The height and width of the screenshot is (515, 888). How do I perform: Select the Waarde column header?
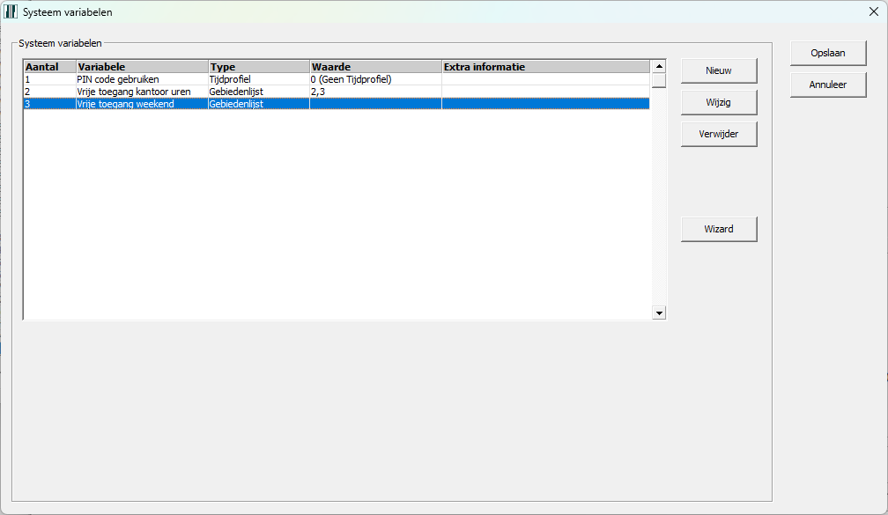pyautogui.click(x=374, y=67)
